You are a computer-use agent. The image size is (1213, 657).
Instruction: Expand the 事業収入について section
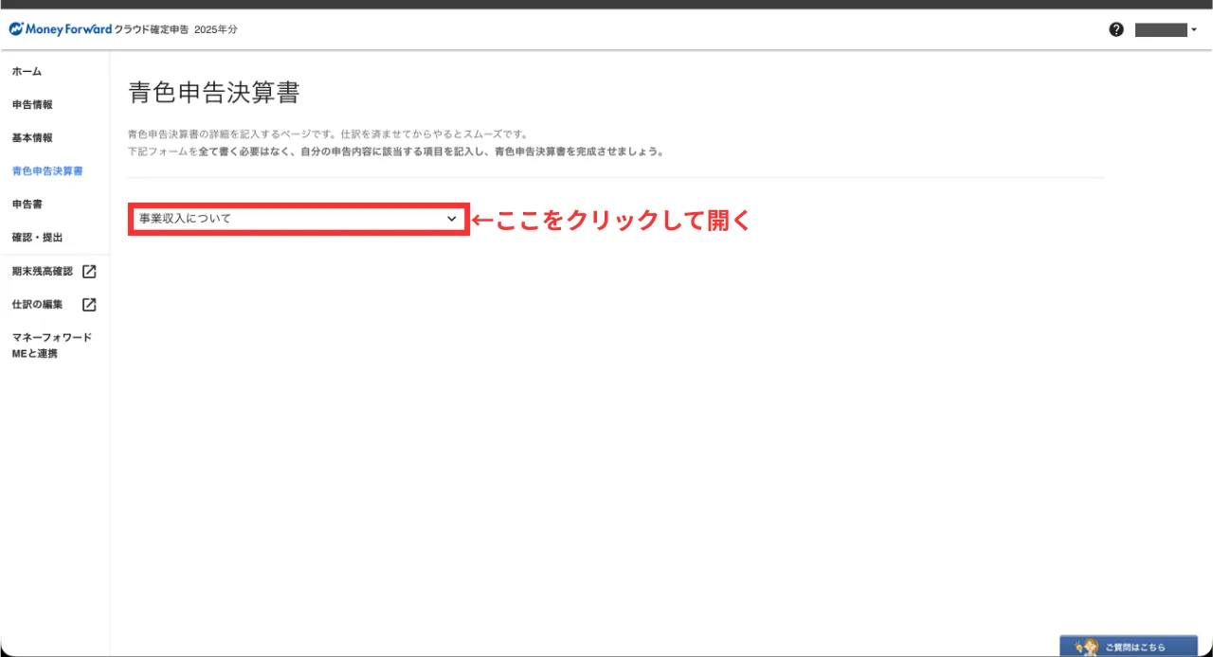(x=284, y=219)
